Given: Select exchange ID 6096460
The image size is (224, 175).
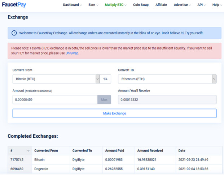Looking at the screenshot, I should click(x=17, y=169).
